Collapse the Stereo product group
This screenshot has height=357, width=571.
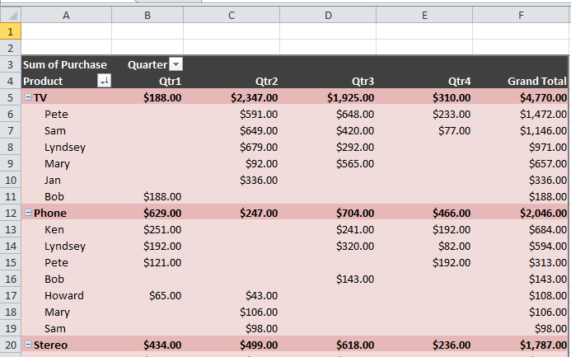(28, 345)
